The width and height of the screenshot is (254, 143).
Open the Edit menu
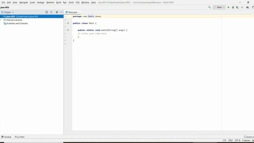pyautogui.click(x=9, y=2)
